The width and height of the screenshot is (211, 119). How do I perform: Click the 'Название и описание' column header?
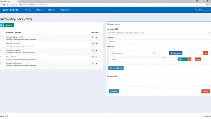pos(14,32)
